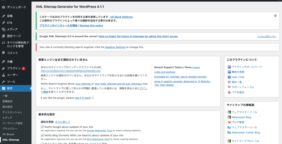Click the bug icon beside バグを報告
Viewport: 282px width, 144px height.
pyautogui.click(x=229, y=92)
